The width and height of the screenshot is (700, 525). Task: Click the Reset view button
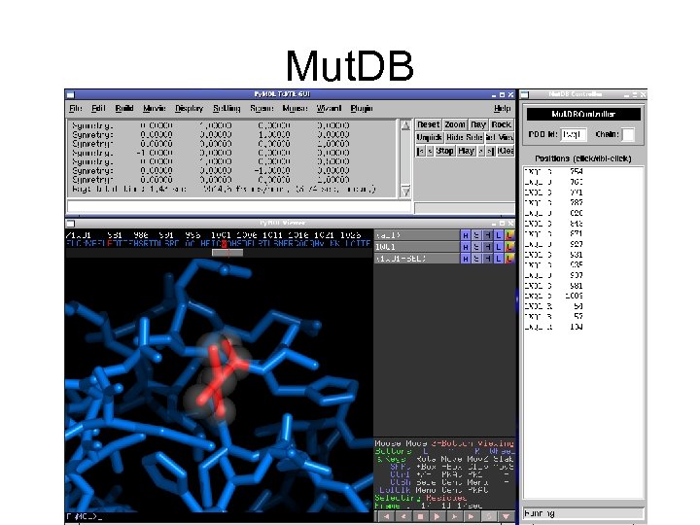click(429, 124)
